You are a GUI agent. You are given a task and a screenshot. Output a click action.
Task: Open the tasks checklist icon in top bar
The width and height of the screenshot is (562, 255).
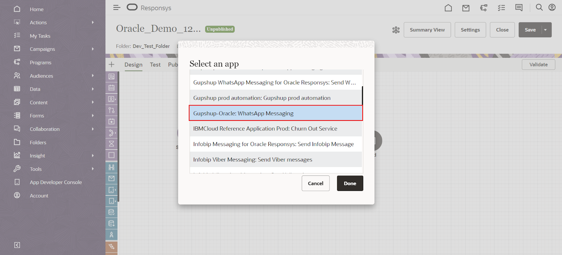501,8
